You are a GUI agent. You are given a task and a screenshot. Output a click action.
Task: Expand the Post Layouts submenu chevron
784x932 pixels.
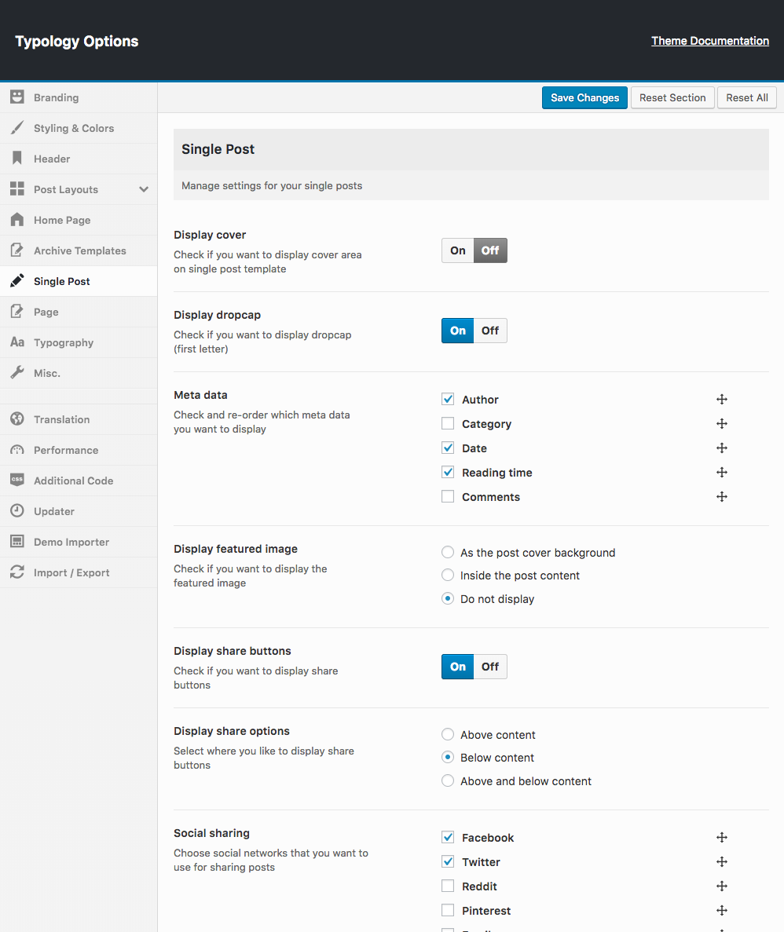pos(144,189)
